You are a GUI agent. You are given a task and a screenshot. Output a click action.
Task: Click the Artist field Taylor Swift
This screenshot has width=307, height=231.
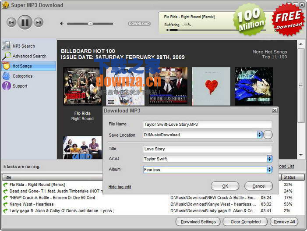coord(205,159)
